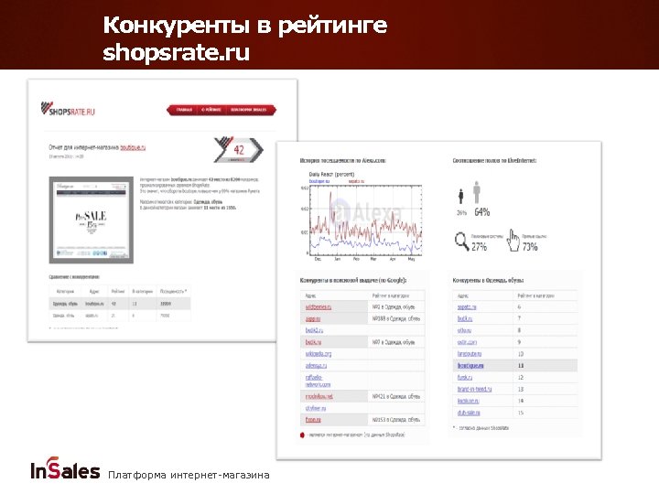This screenshot has height=494, width=659.
Task: Open the Главная menu tab
Action: pos(184,110)
